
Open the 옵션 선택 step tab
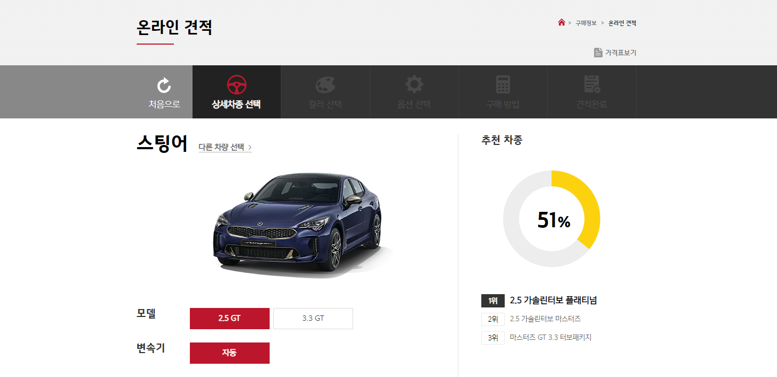coord(414,92)
